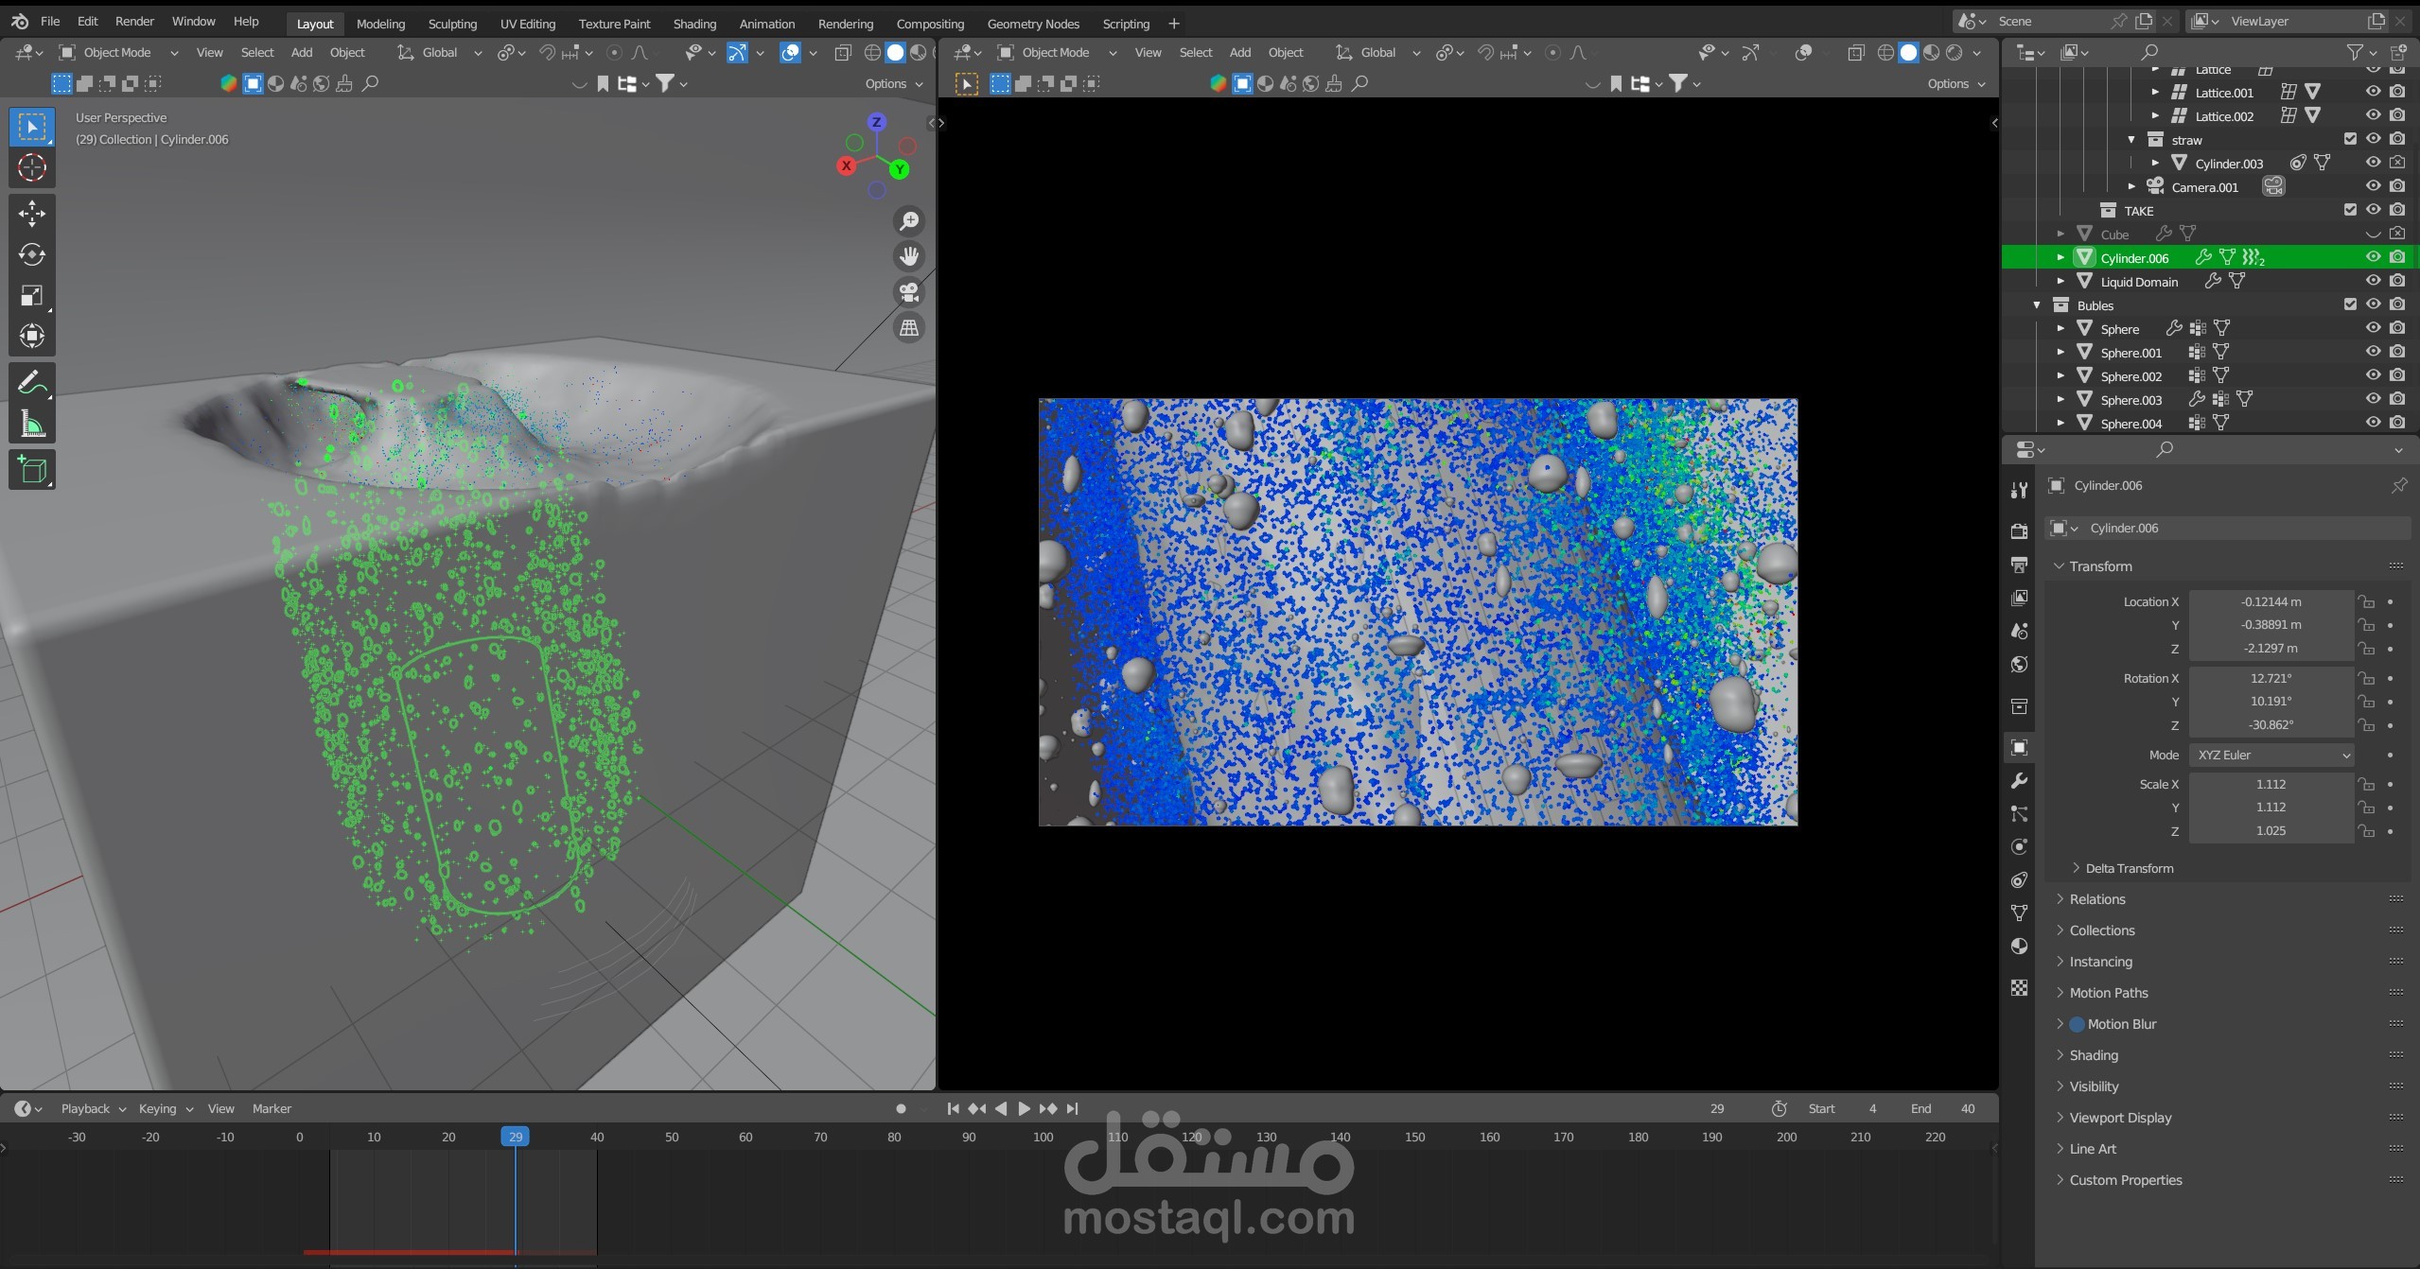This screenshot has width=2420, height=1269.
Task: Open the rotation Mode XYZ Euler dropdown
Action: tap(2271, 755)
